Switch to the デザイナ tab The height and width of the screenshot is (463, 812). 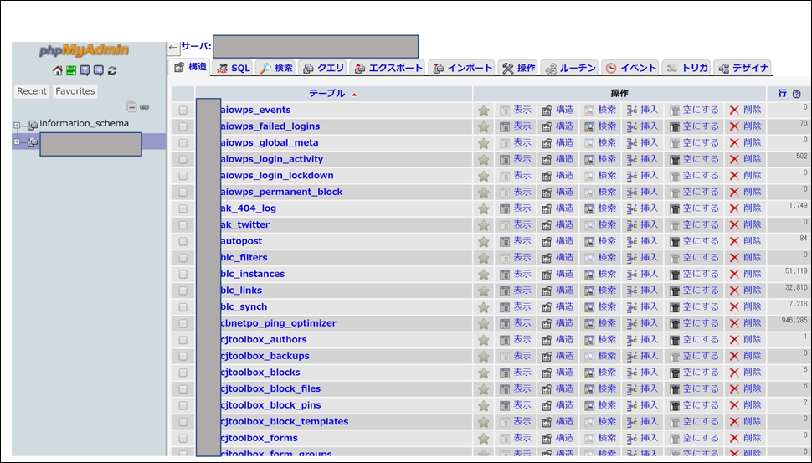click(x=743, y=69)
